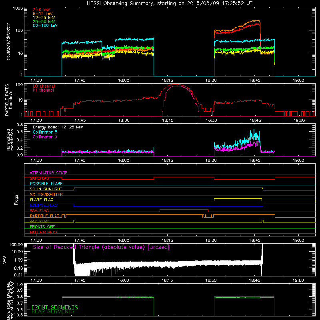320x320 pixels.
Task: Click the counts/s/detector axis label
Action: pos(8,42)
